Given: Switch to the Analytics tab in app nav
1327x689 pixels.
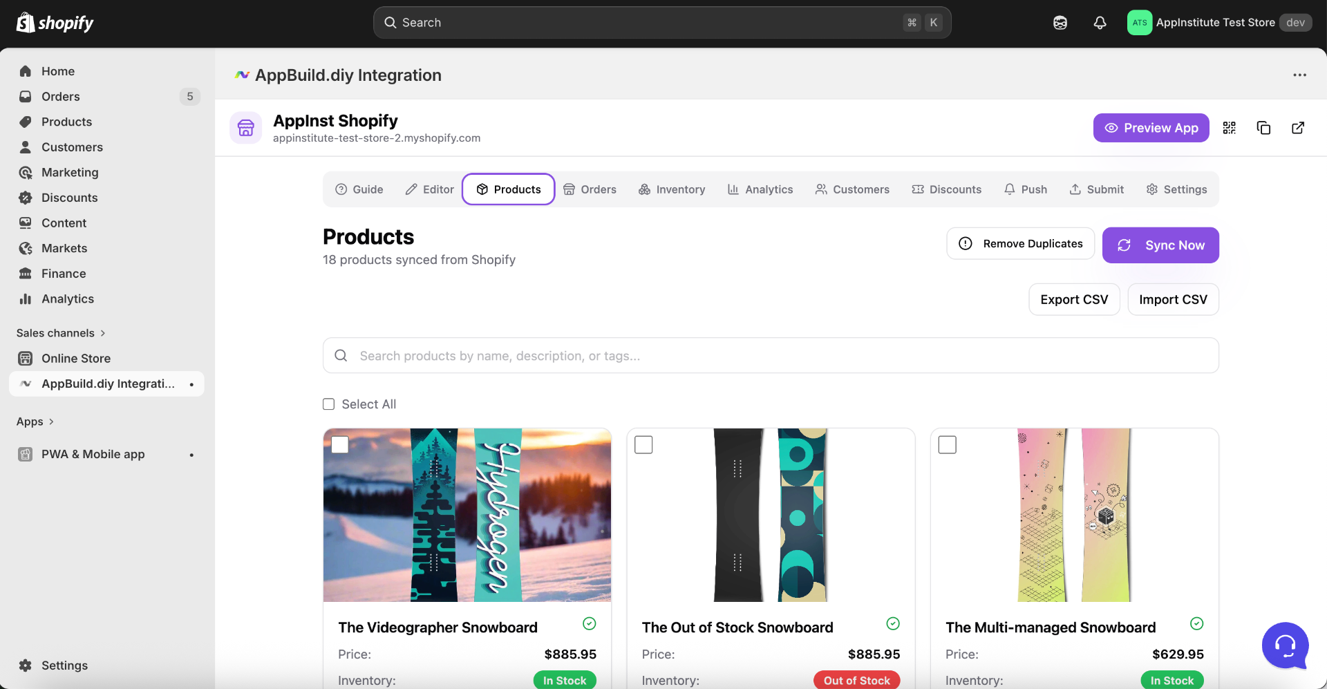Looking at the screenshot, I should (760, 189).
